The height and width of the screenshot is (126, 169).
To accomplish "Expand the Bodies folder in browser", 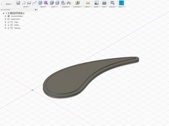I will click(6, 25).
